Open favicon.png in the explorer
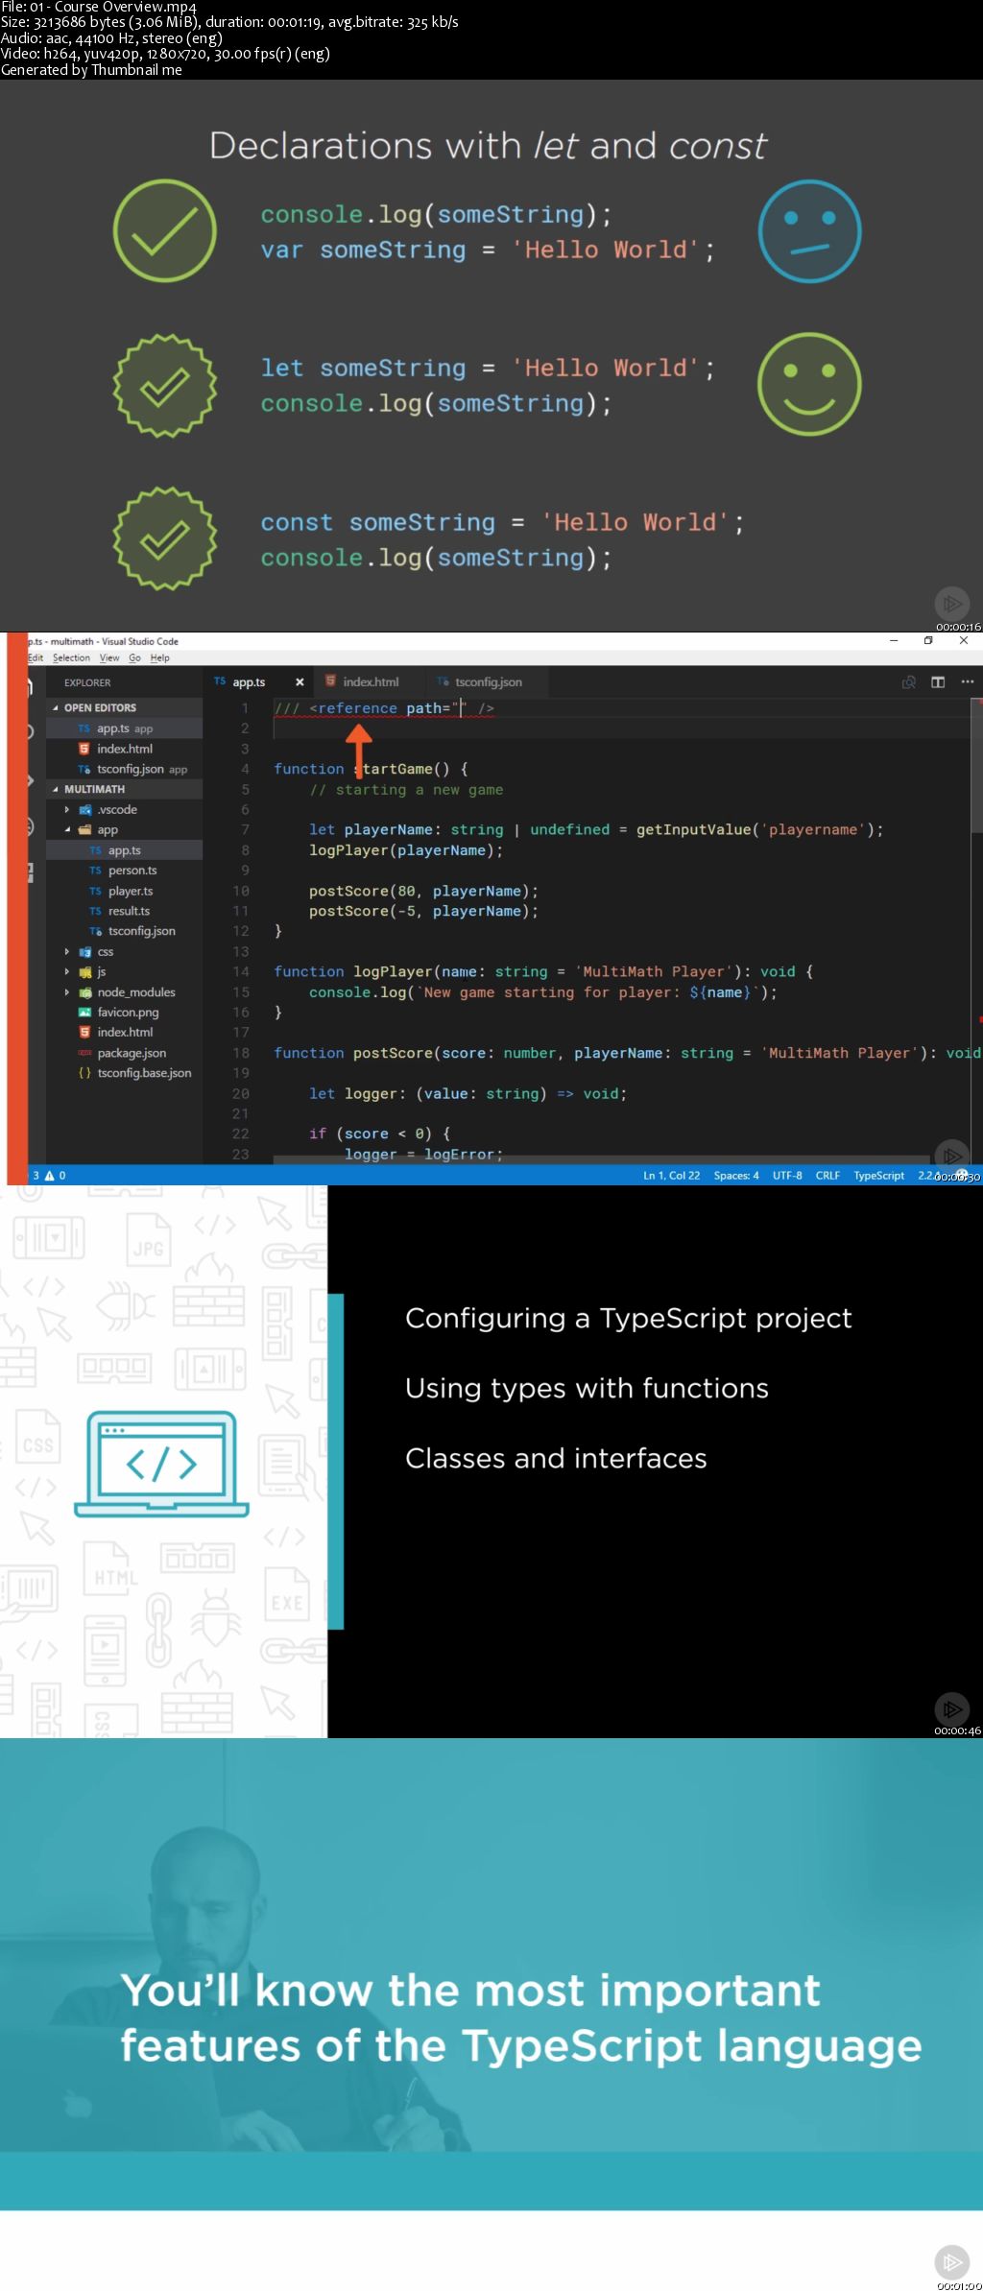 click(x=125, y=1013)
